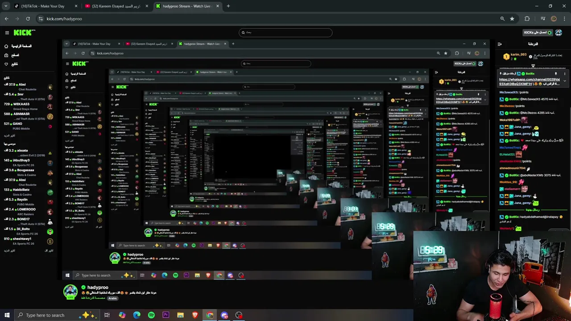
Task: Open Bougassaa Slots & Casino channel, outermost sidebar
Action: (x=28, y=172)
